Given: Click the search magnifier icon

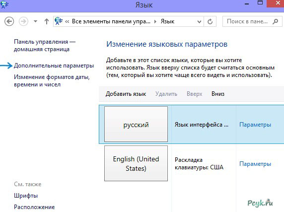Looking at the screenshot, I should point(275,21).
